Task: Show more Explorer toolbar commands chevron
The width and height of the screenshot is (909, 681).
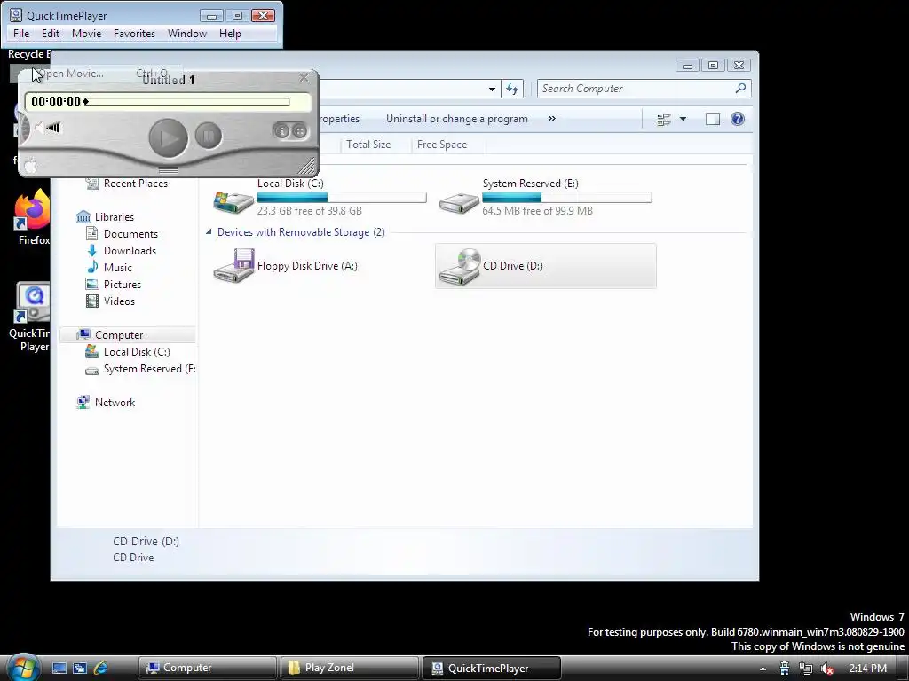Action: 552,118
